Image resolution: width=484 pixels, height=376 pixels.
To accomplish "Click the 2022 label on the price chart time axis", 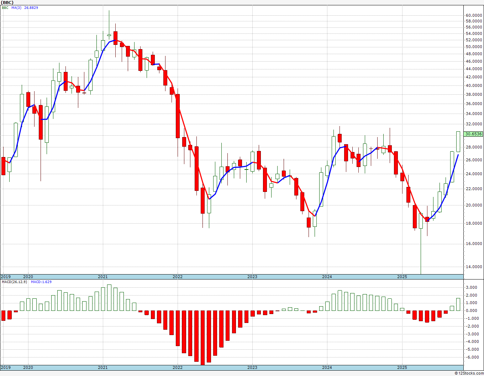I will 177,277.
